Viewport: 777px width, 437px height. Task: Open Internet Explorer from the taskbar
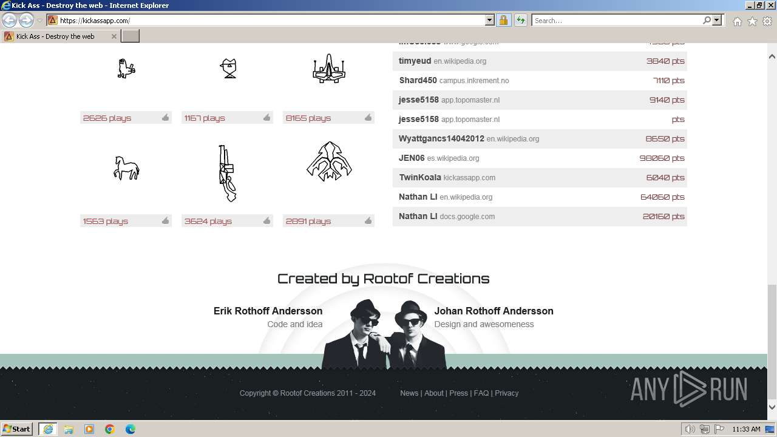(48, 429)
